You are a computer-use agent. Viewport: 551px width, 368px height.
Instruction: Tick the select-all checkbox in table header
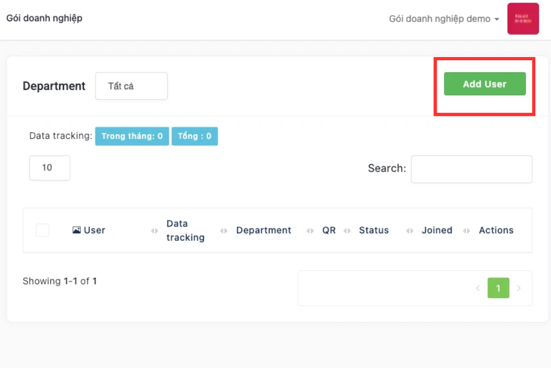42,230
